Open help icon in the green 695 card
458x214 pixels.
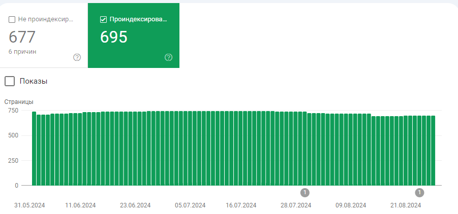point(169,57)
